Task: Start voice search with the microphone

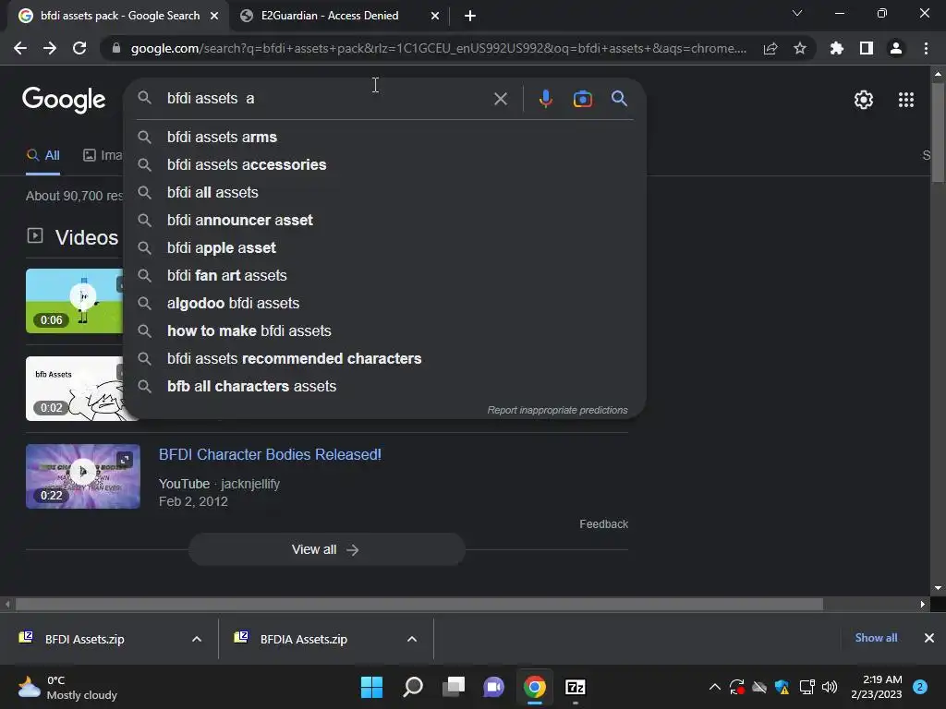Action: click(545, 99)
